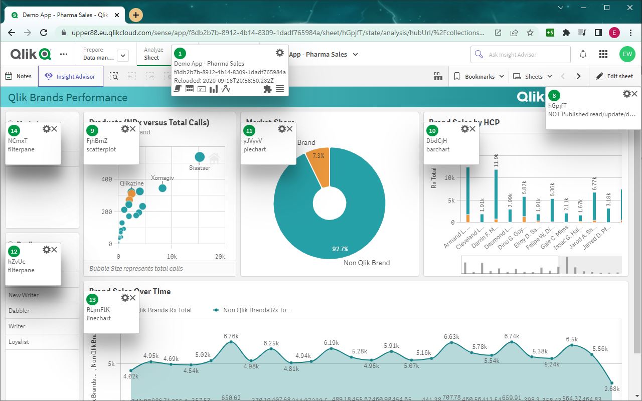The width and height of the screenshot is (642, 401).
Task: Click the selections tool grid icon
Action: (x=439, y=76)
